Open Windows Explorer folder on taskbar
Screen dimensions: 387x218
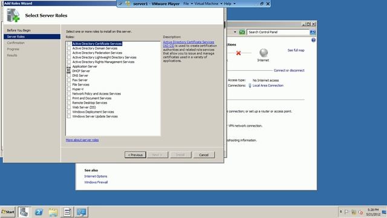(53, 212)
